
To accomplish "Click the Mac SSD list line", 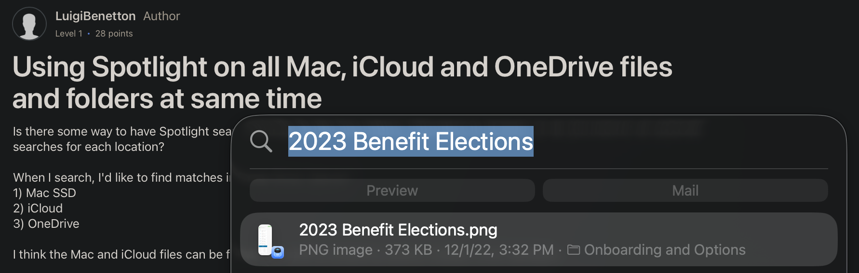I will 44,193.
